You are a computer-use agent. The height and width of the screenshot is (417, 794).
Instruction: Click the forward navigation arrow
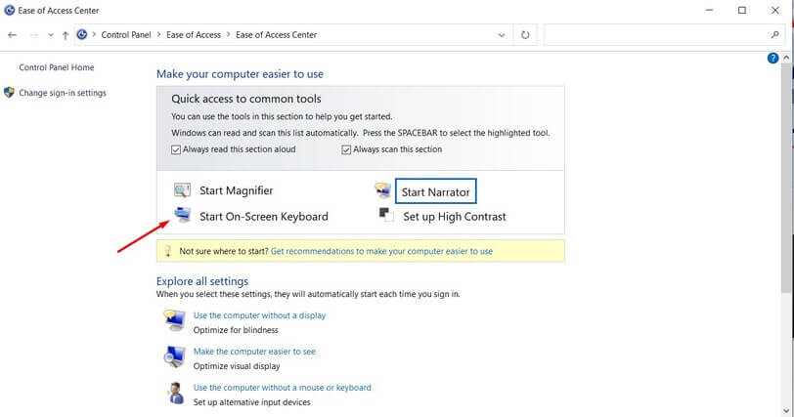tap(34, 35)
